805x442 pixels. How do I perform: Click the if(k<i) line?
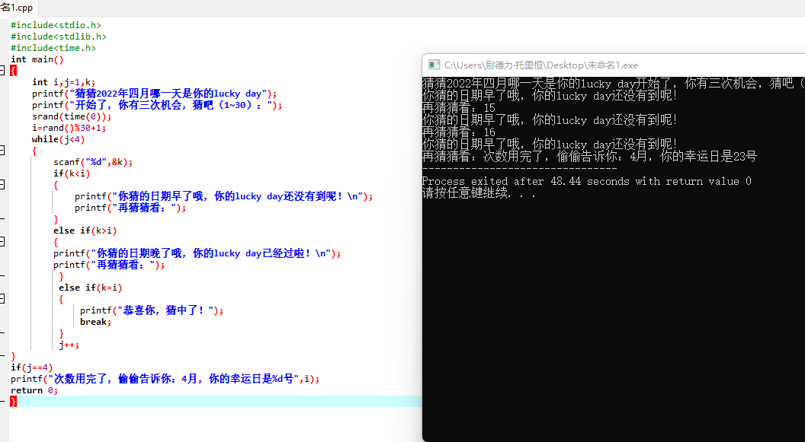pyautogui.click(x=72, y=173)
